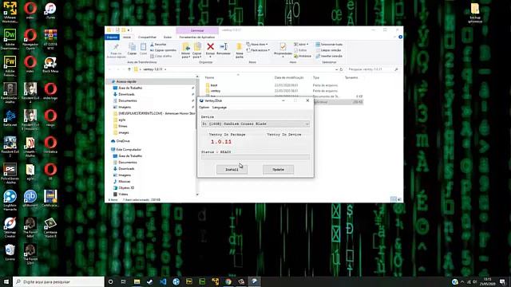
Task: Click Copiar caminho in the ribbon
Action: coord(163,50)
